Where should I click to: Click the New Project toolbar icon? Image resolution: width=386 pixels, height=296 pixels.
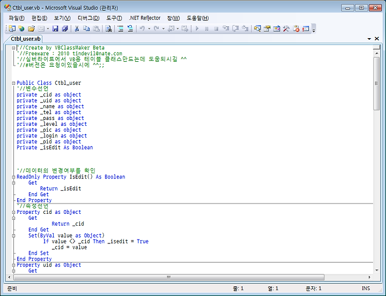tap(12, 28)
